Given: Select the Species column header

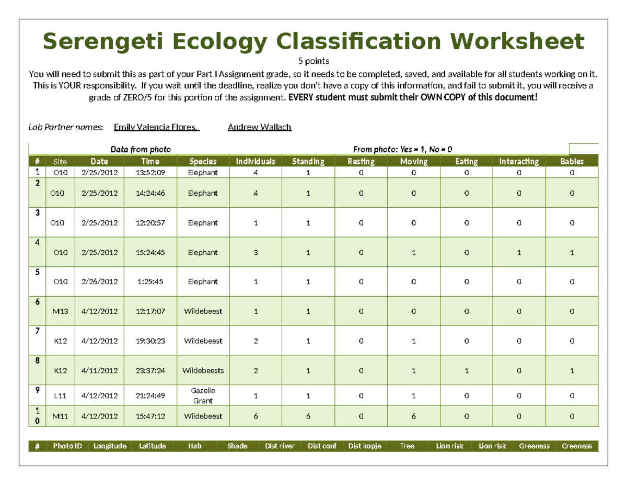Looking at the screenshot, I should coord(203,161).
